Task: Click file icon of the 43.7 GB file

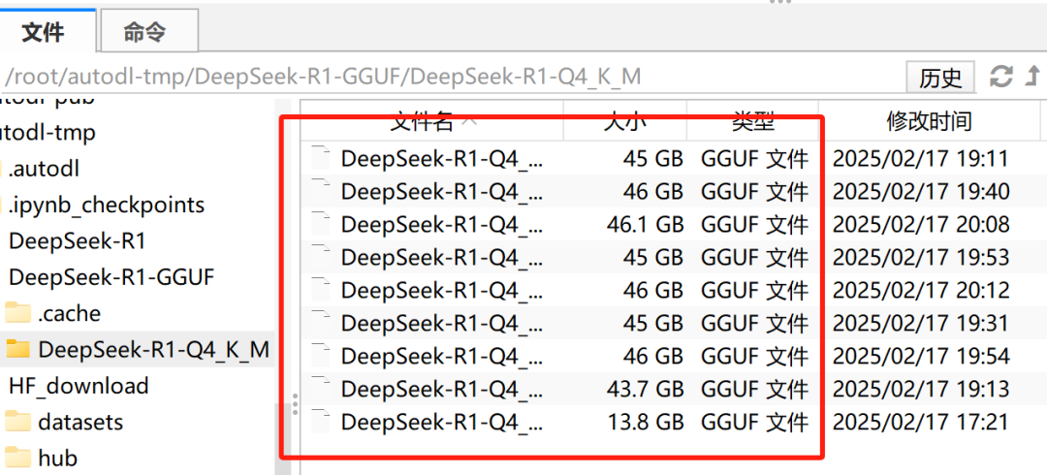Action: 322,389
